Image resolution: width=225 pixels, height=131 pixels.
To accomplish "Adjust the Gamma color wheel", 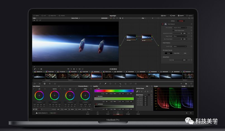I will point(54,96).
